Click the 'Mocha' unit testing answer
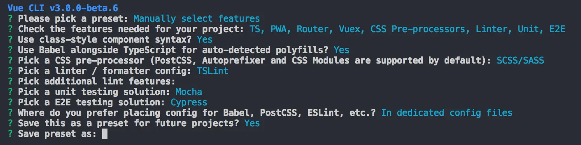Screen dimensions: 581x145 point(189,92)
